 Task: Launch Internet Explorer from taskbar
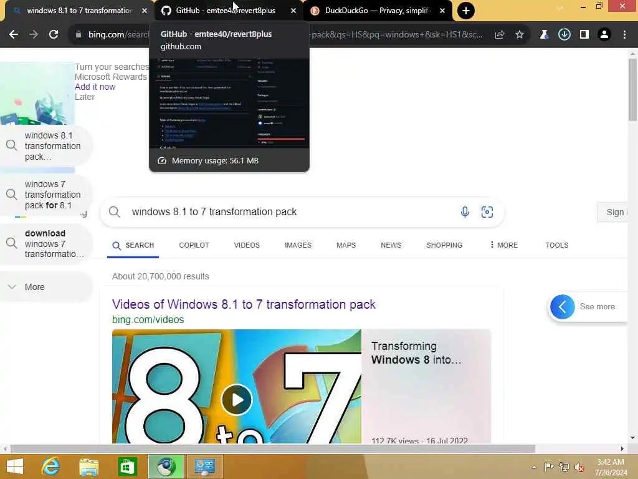pyautogui.click(x=51, y=467)
